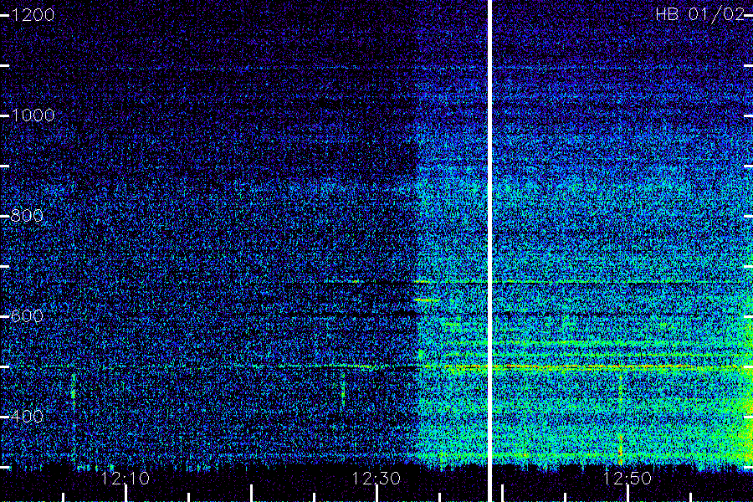Click the 1200 frequency axis label
Screen dimensions: 753x502
pos(33,15)
